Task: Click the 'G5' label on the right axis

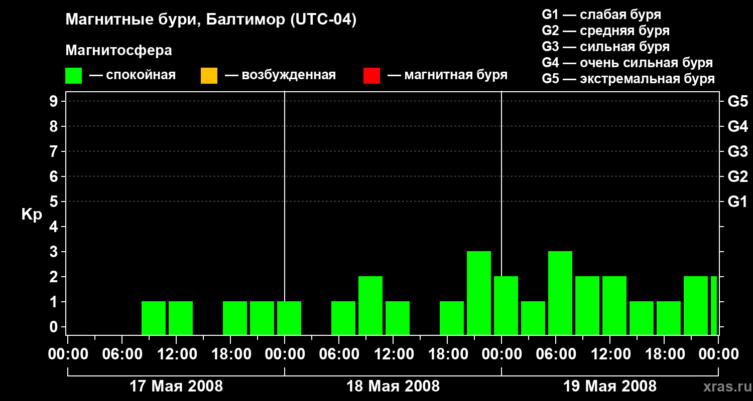Action: tap(737, 101)
